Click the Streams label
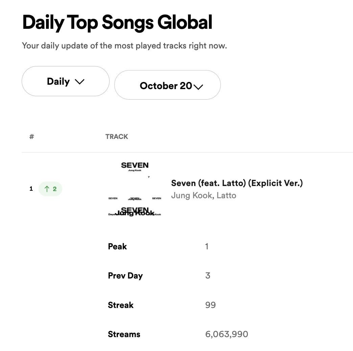This screenshot has height=351, width=353. [x=124, y=334]
